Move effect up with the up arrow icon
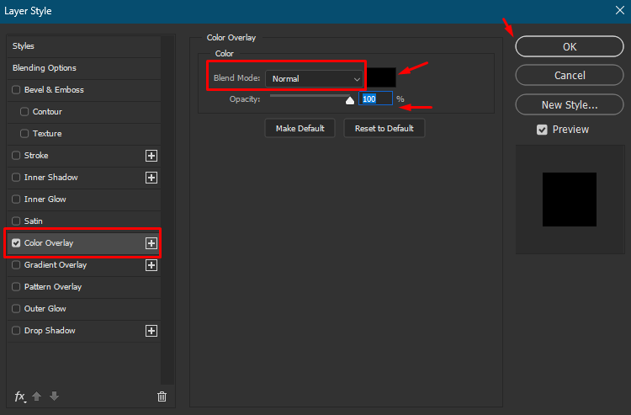Viewport: 631px width, 415px height. [x=37, y=396]
